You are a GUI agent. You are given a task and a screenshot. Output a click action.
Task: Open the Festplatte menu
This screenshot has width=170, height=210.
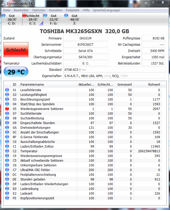click(x=72, y=10)
